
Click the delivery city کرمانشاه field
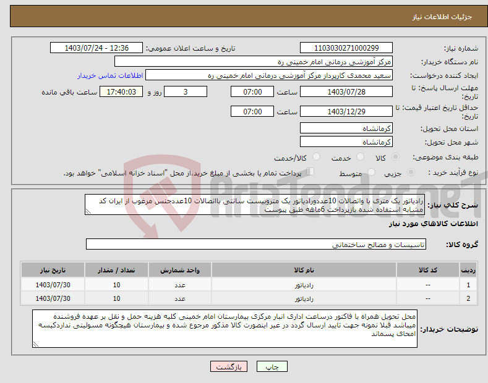point(346,141)
